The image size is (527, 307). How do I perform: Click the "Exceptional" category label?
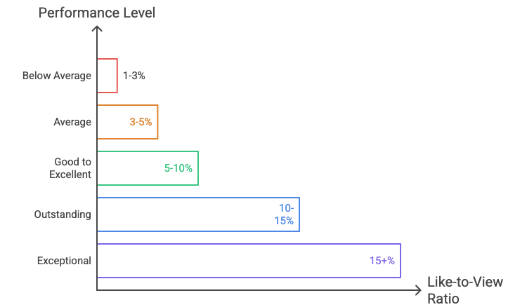pos(64,261)
